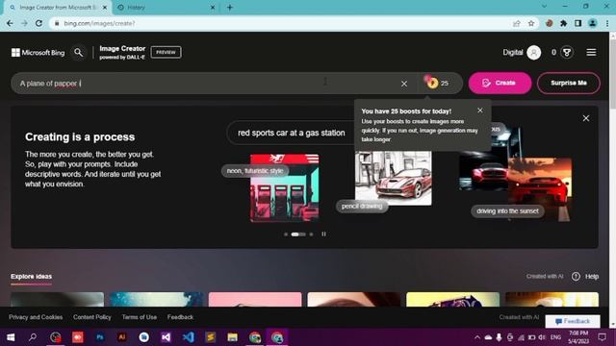Focus the image prompt text field
This screenshot has width=616, height=346.
(208, 84)
